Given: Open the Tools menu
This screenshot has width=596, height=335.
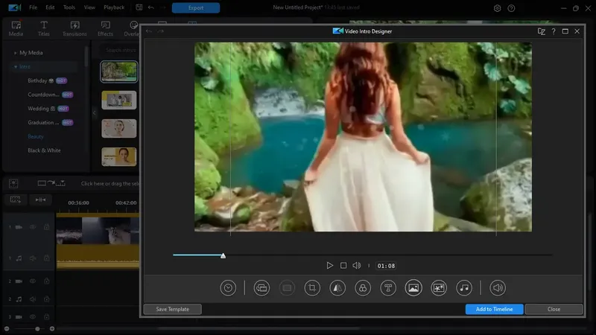Looking at the screenshot, I should 69,7.
